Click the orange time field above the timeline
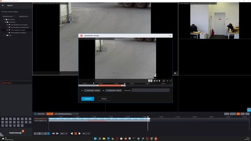The image size is (251, 141). (x=50, y=114)
